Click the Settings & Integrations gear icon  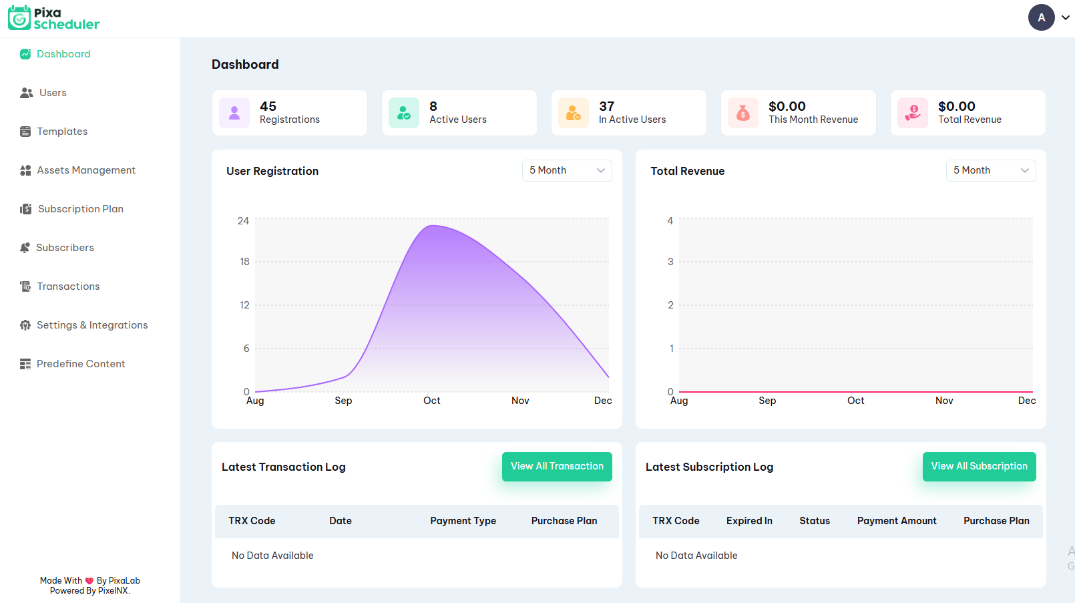pos(25,325)
